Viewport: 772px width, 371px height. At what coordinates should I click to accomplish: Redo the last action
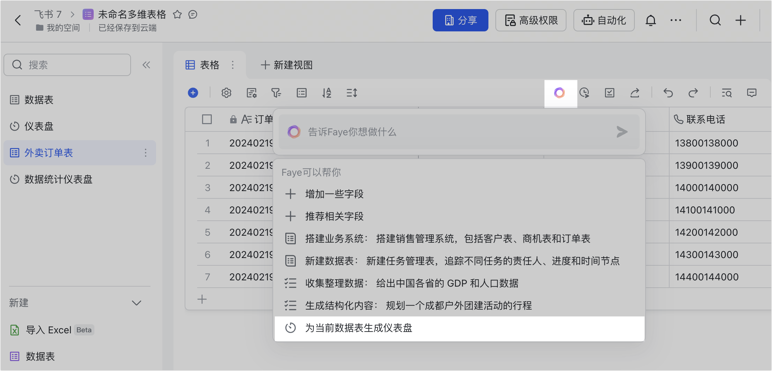tap(693, 93)
